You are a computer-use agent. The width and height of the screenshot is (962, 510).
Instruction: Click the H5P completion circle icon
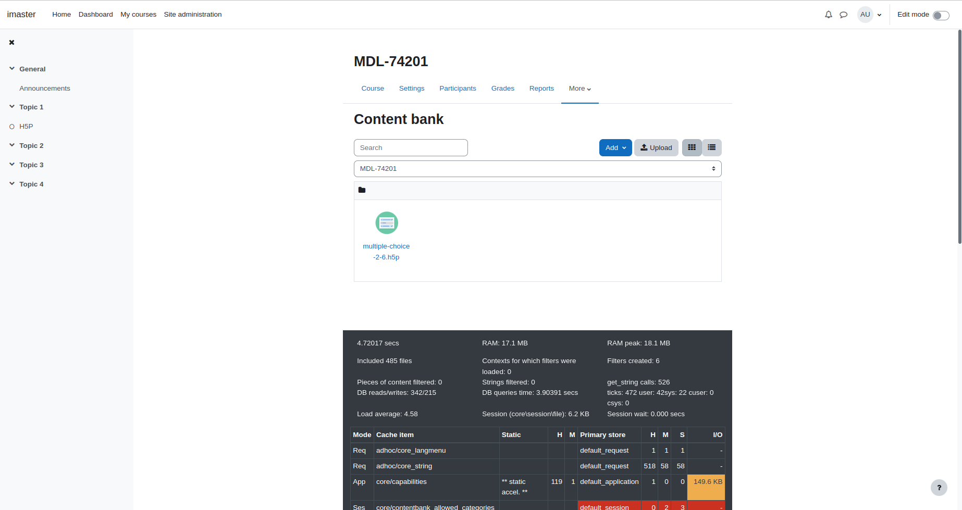coord(12,127)
